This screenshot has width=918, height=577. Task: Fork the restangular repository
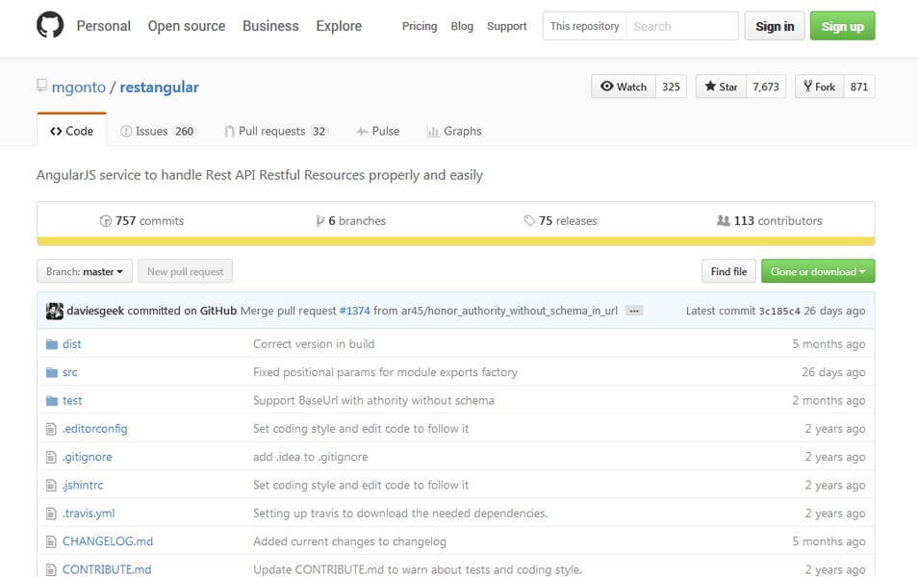pos(819,87)
